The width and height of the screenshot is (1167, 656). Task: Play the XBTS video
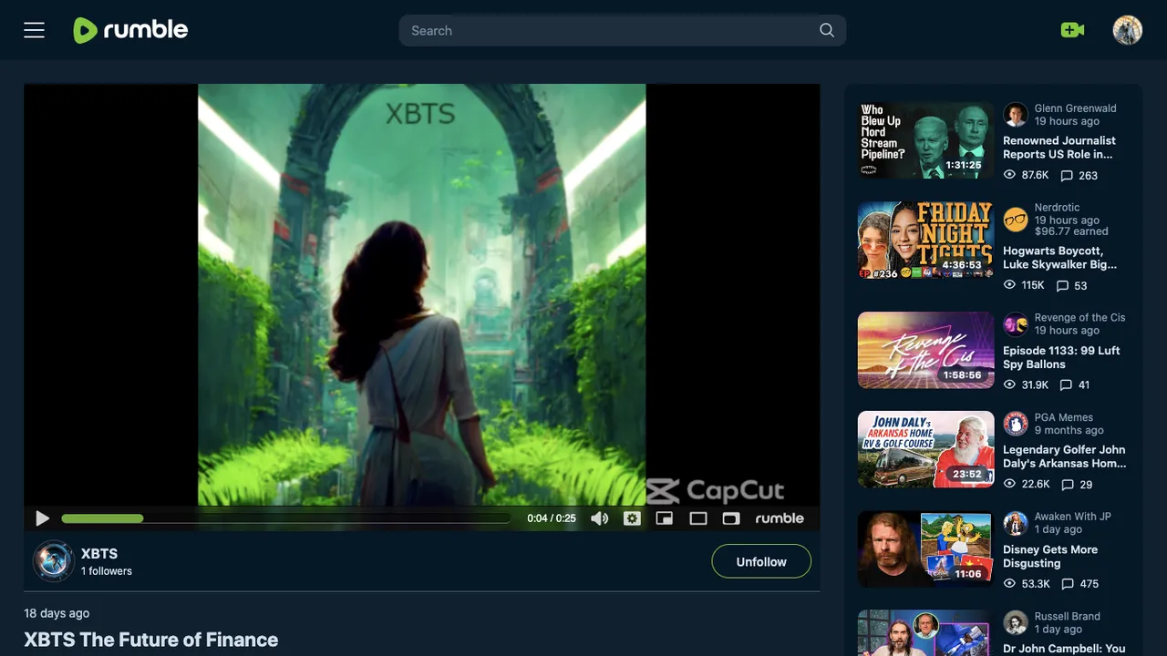coord(42,518)
